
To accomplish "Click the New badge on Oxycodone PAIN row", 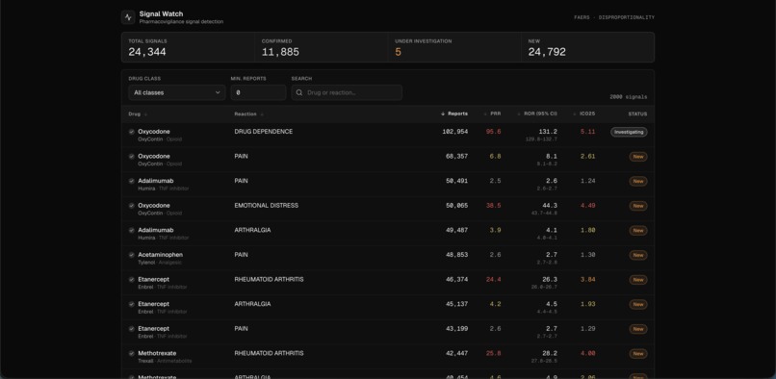I will pos(638,157).
